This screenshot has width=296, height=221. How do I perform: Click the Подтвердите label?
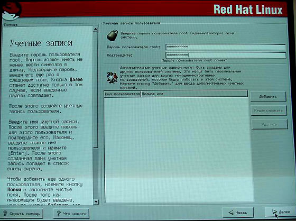pyautogui.click(x=119, y=55)
